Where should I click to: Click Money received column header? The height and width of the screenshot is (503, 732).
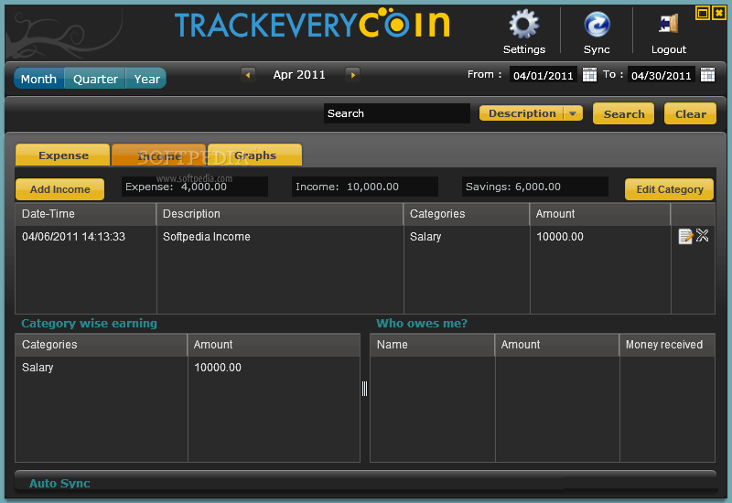coord(667,345)
